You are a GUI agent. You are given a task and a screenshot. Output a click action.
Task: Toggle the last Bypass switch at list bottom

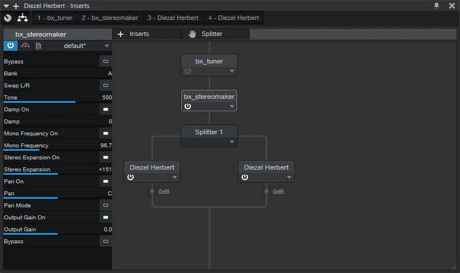pos(106,242)
